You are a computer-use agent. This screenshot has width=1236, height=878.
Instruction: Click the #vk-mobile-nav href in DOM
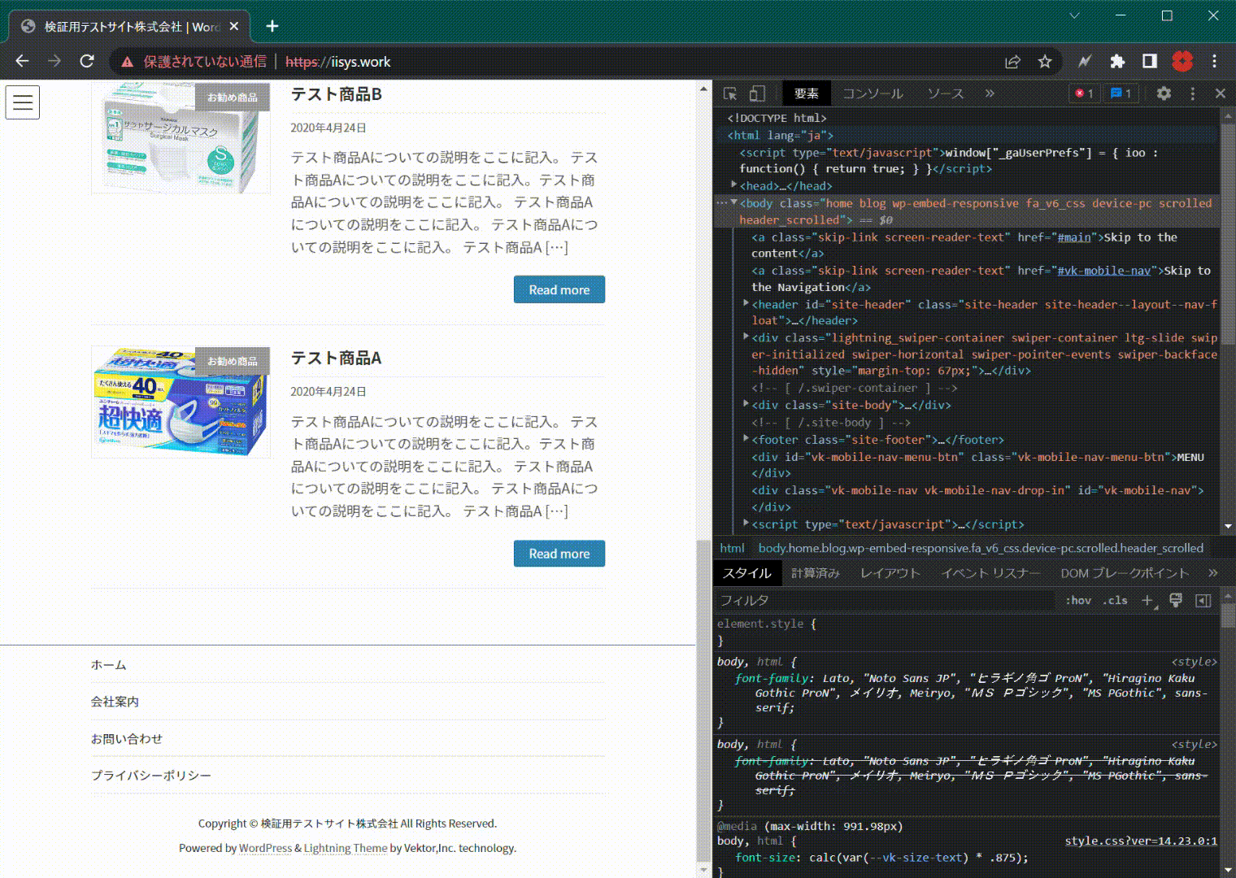point(1103,271)
